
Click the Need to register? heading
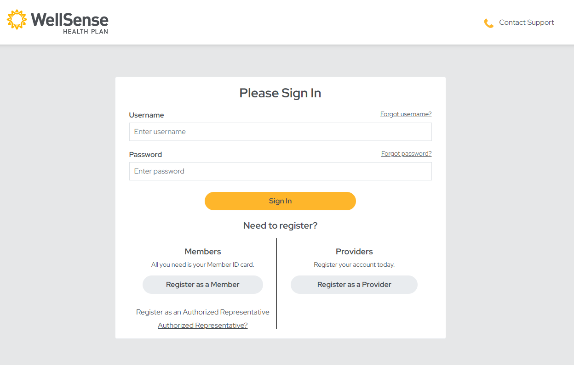tap(280, 225)
